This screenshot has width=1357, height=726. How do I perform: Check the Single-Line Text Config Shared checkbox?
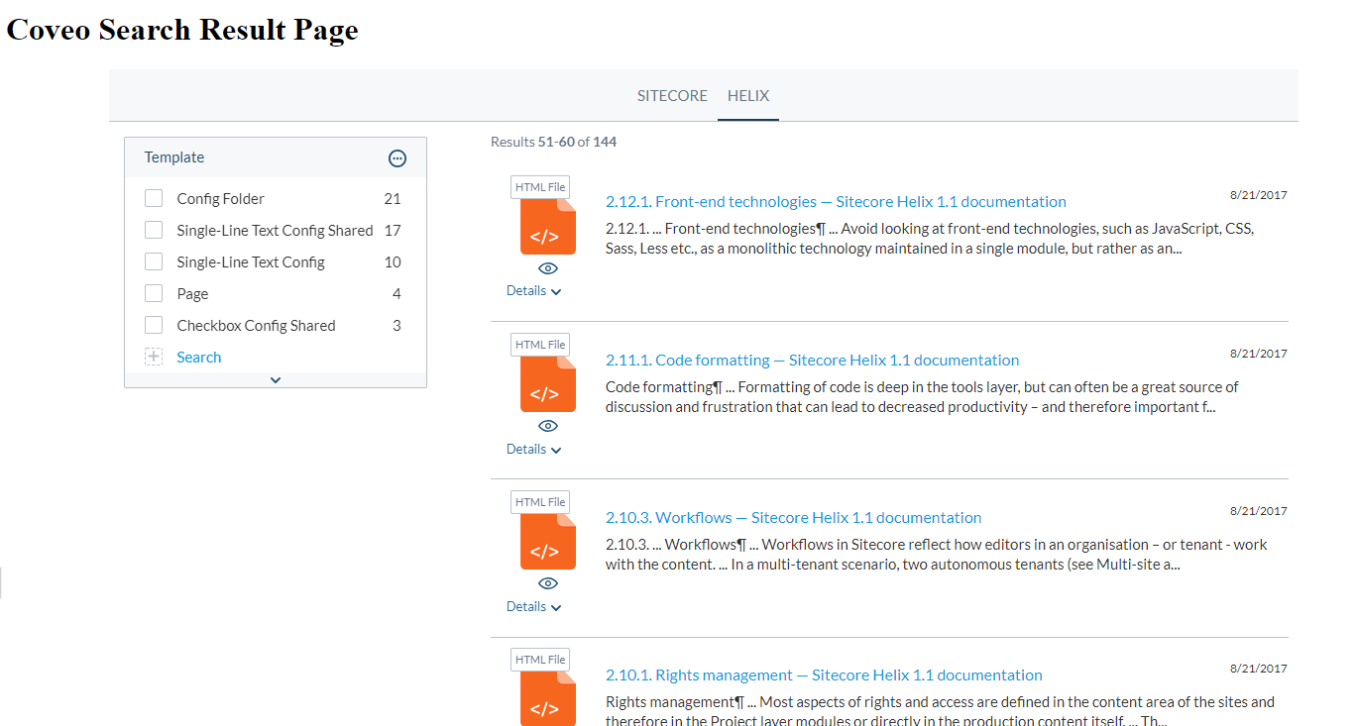pos(154,230)
